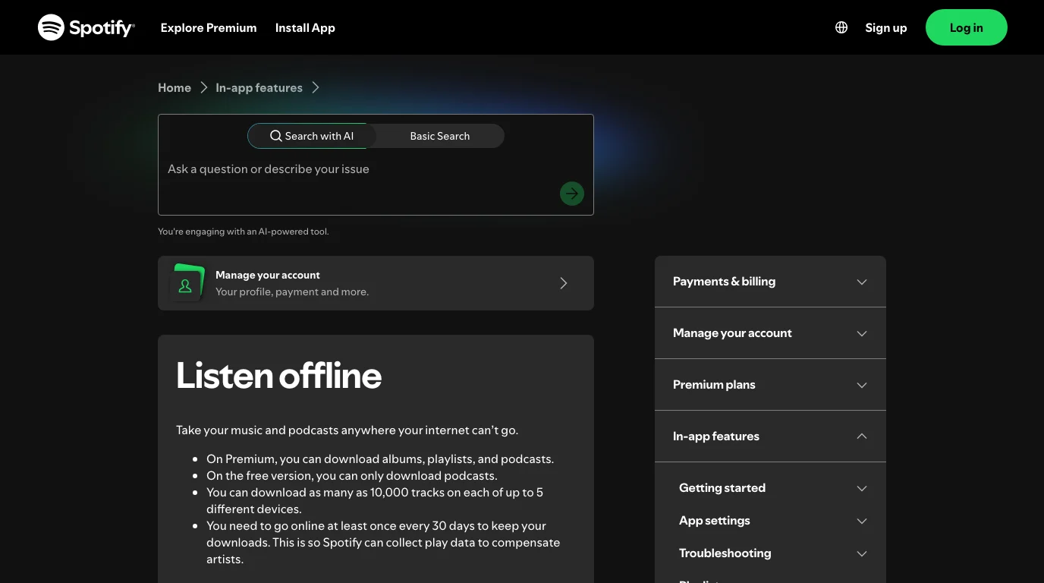Viewport: 1044px width, 583px height.
Task: Expand the Payments & billing section
Action: click(770, 282)
